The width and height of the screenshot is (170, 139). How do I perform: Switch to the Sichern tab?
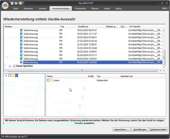pos(42,8)
